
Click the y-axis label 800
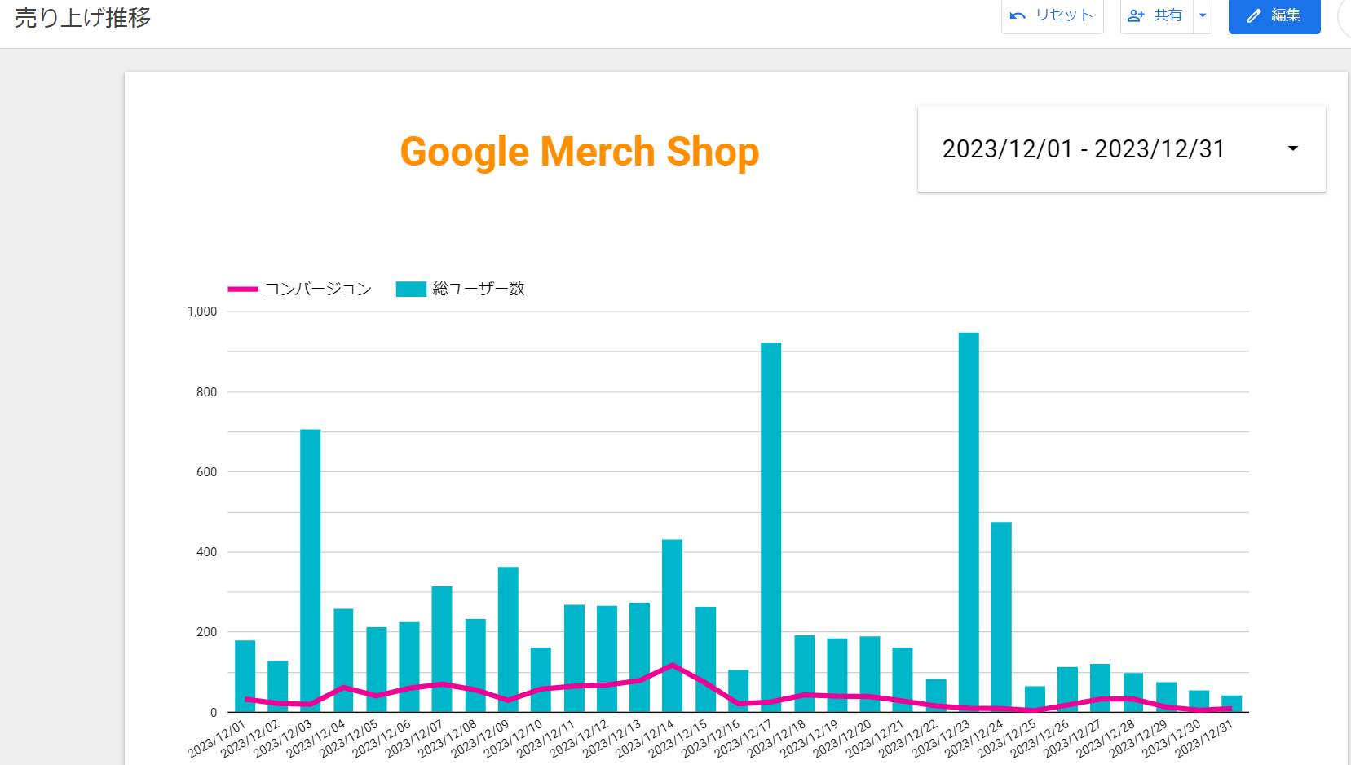click(x=206, y=391)
